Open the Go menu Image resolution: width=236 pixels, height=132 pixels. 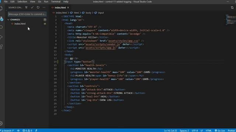pyautogui.click(x=39, y=1)
